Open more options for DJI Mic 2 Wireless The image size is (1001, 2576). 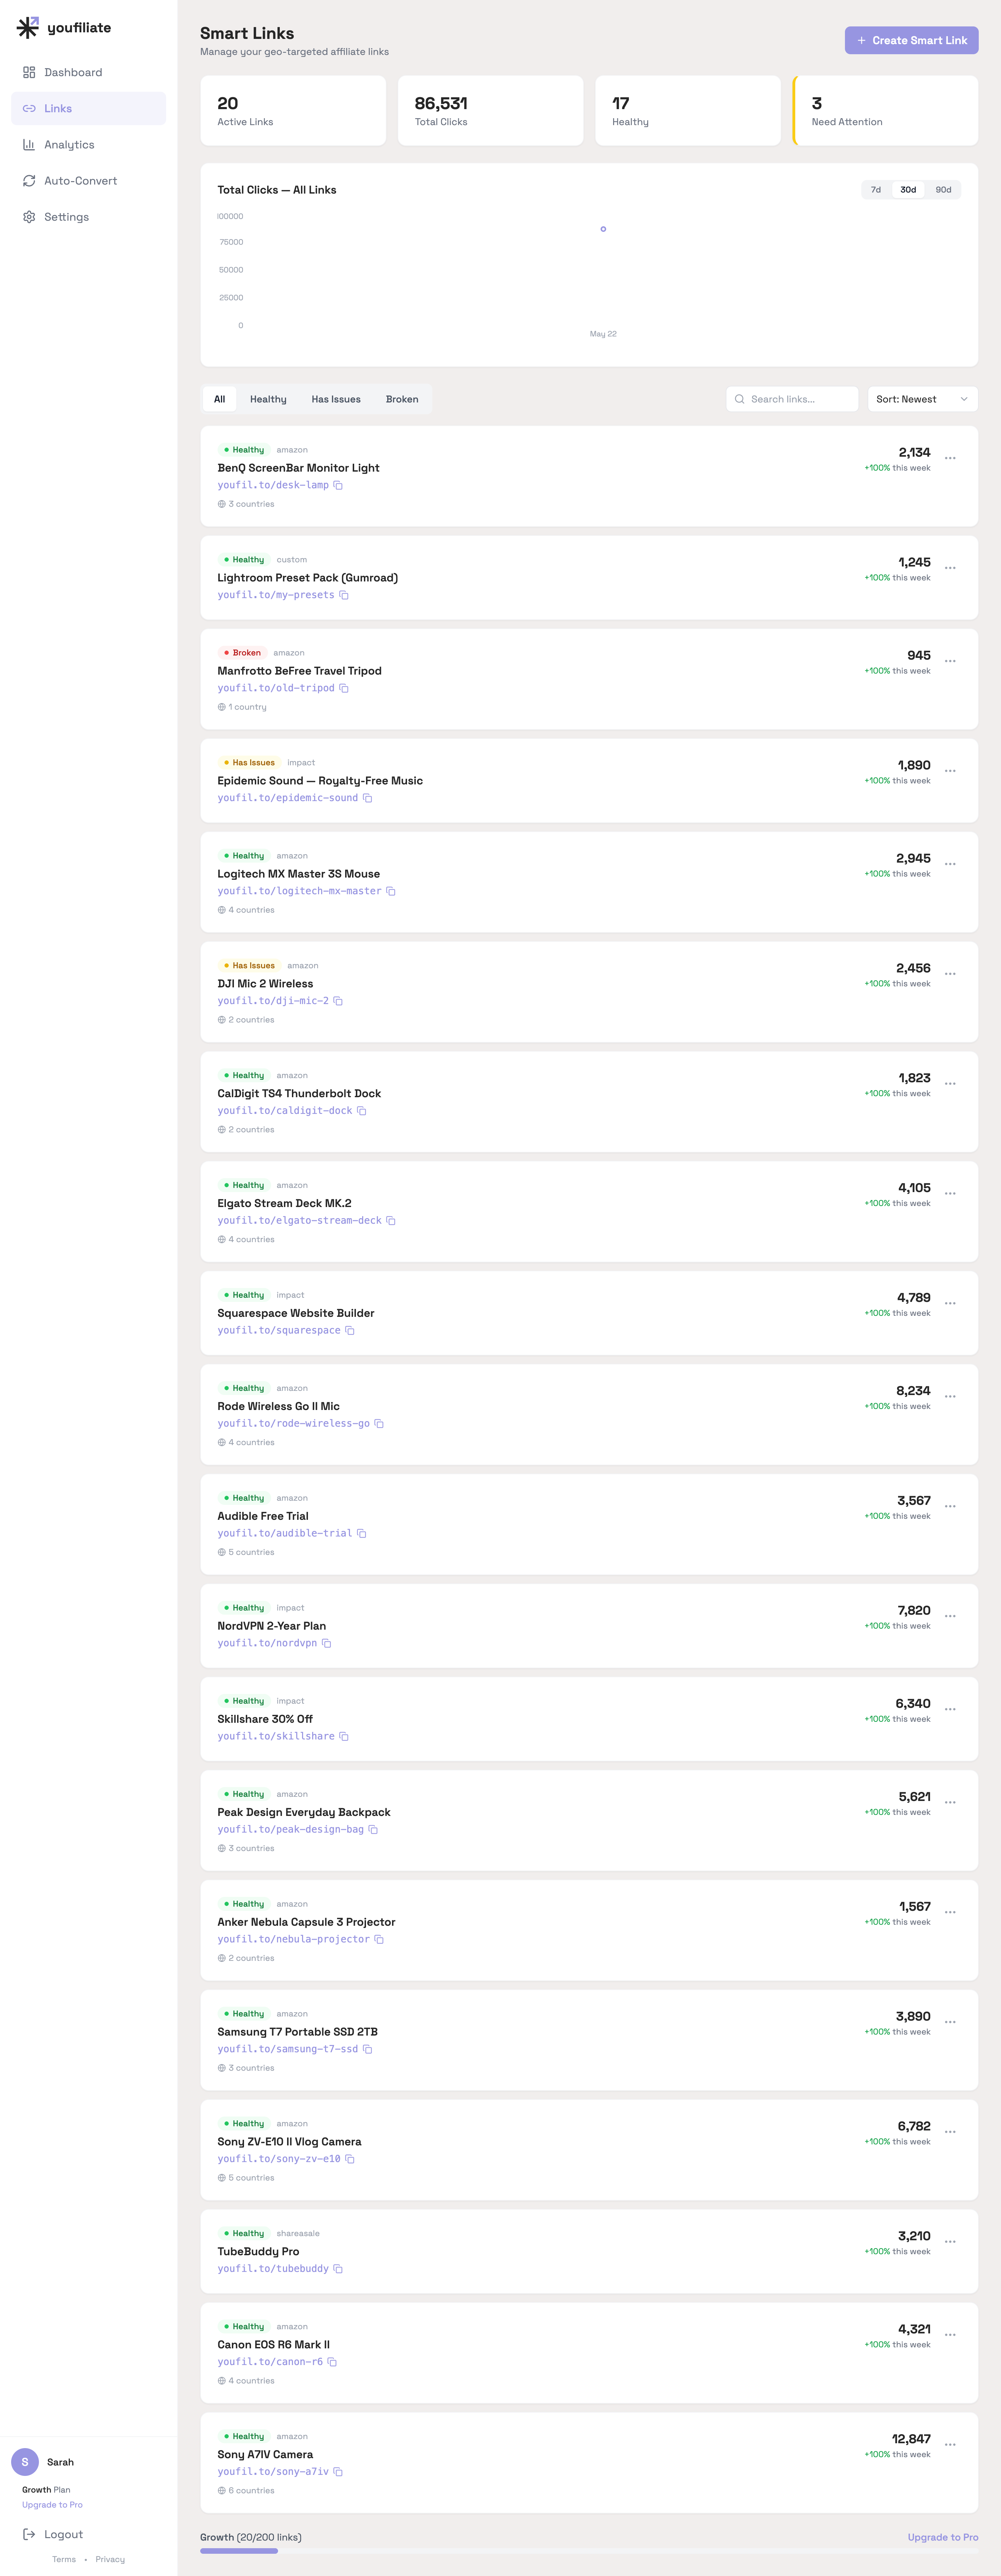click(x=950, y=974)
